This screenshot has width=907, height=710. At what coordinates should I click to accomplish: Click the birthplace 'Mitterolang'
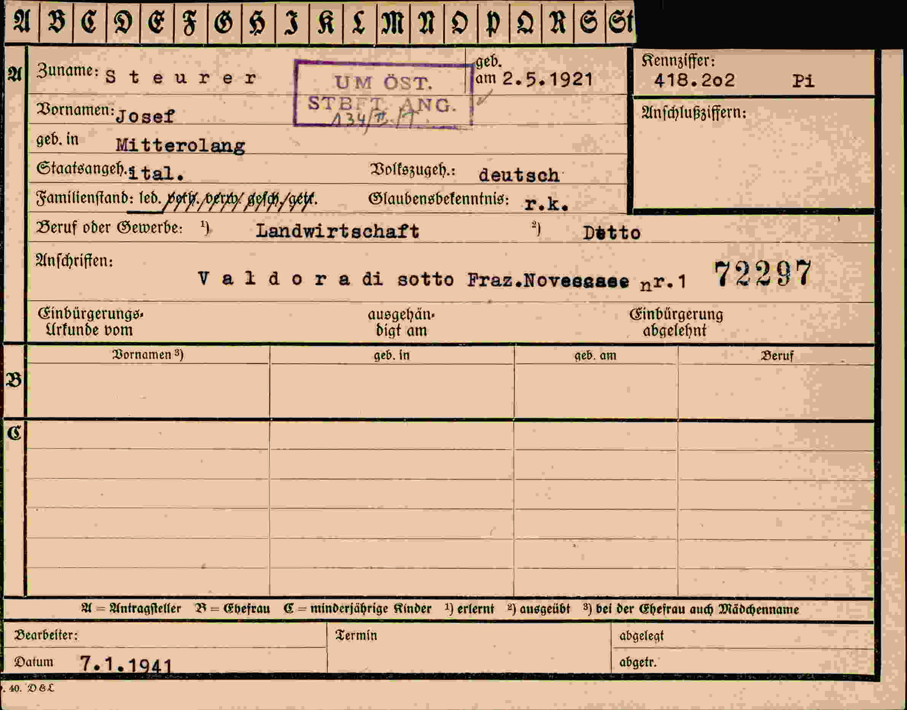180,145
